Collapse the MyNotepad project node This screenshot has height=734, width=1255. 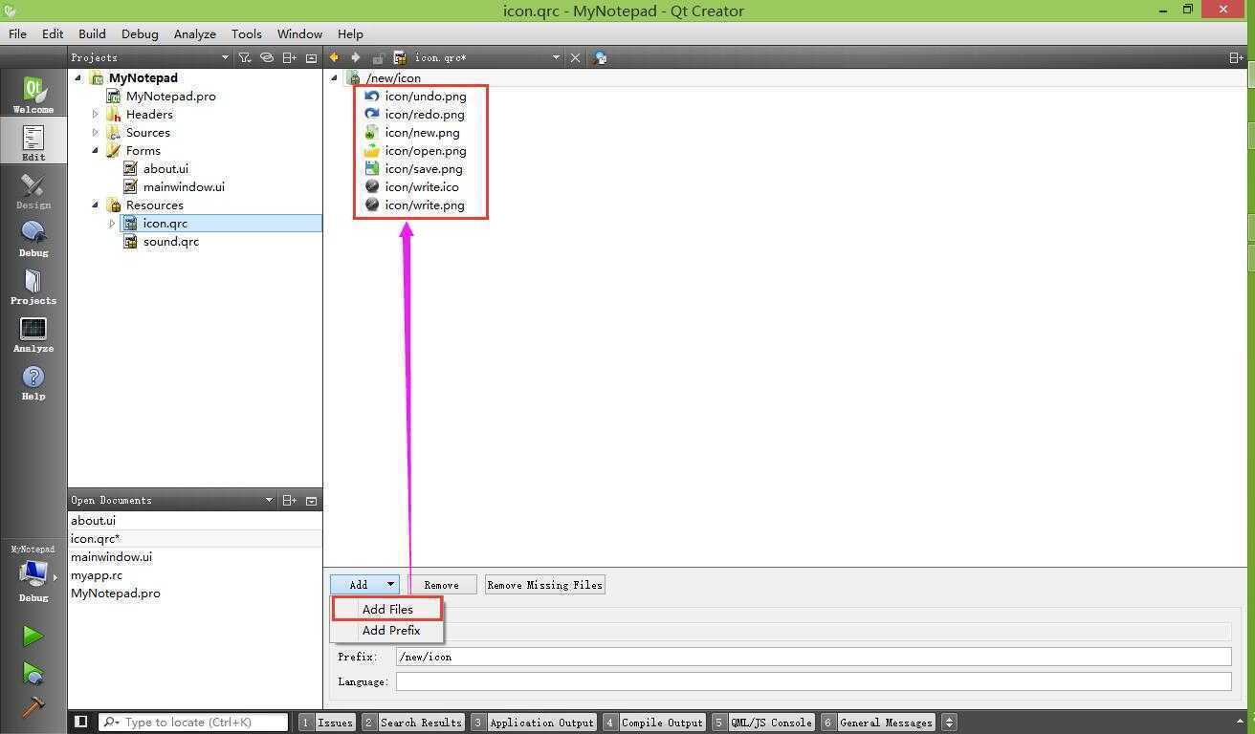[78, 78]
